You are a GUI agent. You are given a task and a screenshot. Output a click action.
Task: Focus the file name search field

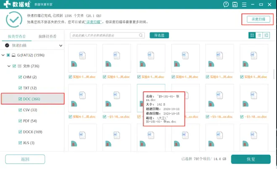107,35
